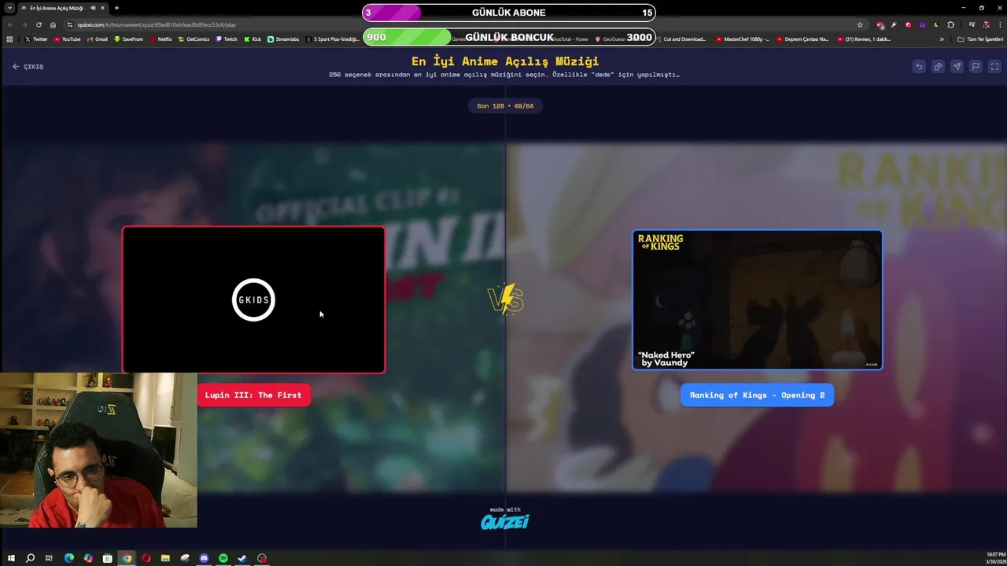Launch Microsoft Edge from taskbar
1007x566 pixels.
68,558
